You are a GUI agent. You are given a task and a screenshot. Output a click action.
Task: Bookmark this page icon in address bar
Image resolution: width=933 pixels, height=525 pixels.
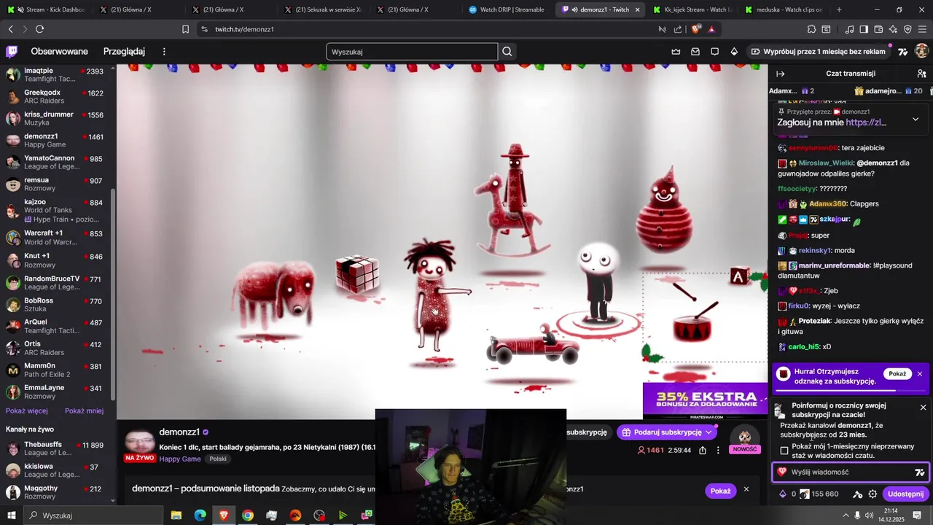(x=185, y=29)
